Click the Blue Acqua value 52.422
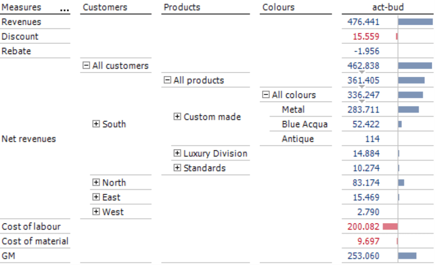Image resolution: width=435 pixels, height=265 pixels. tap(366, 124)
